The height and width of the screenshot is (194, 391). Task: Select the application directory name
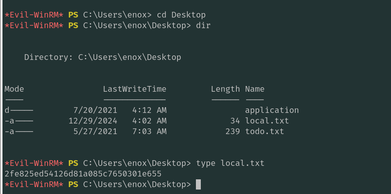tap(272, 110)
